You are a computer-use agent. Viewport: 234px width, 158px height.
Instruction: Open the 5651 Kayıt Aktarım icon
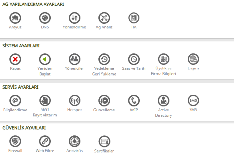pos(45,100)
